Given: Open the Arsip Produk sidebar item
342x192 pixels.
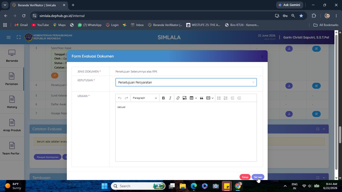Looking at the screenshot, I should (x=12, y=125).
